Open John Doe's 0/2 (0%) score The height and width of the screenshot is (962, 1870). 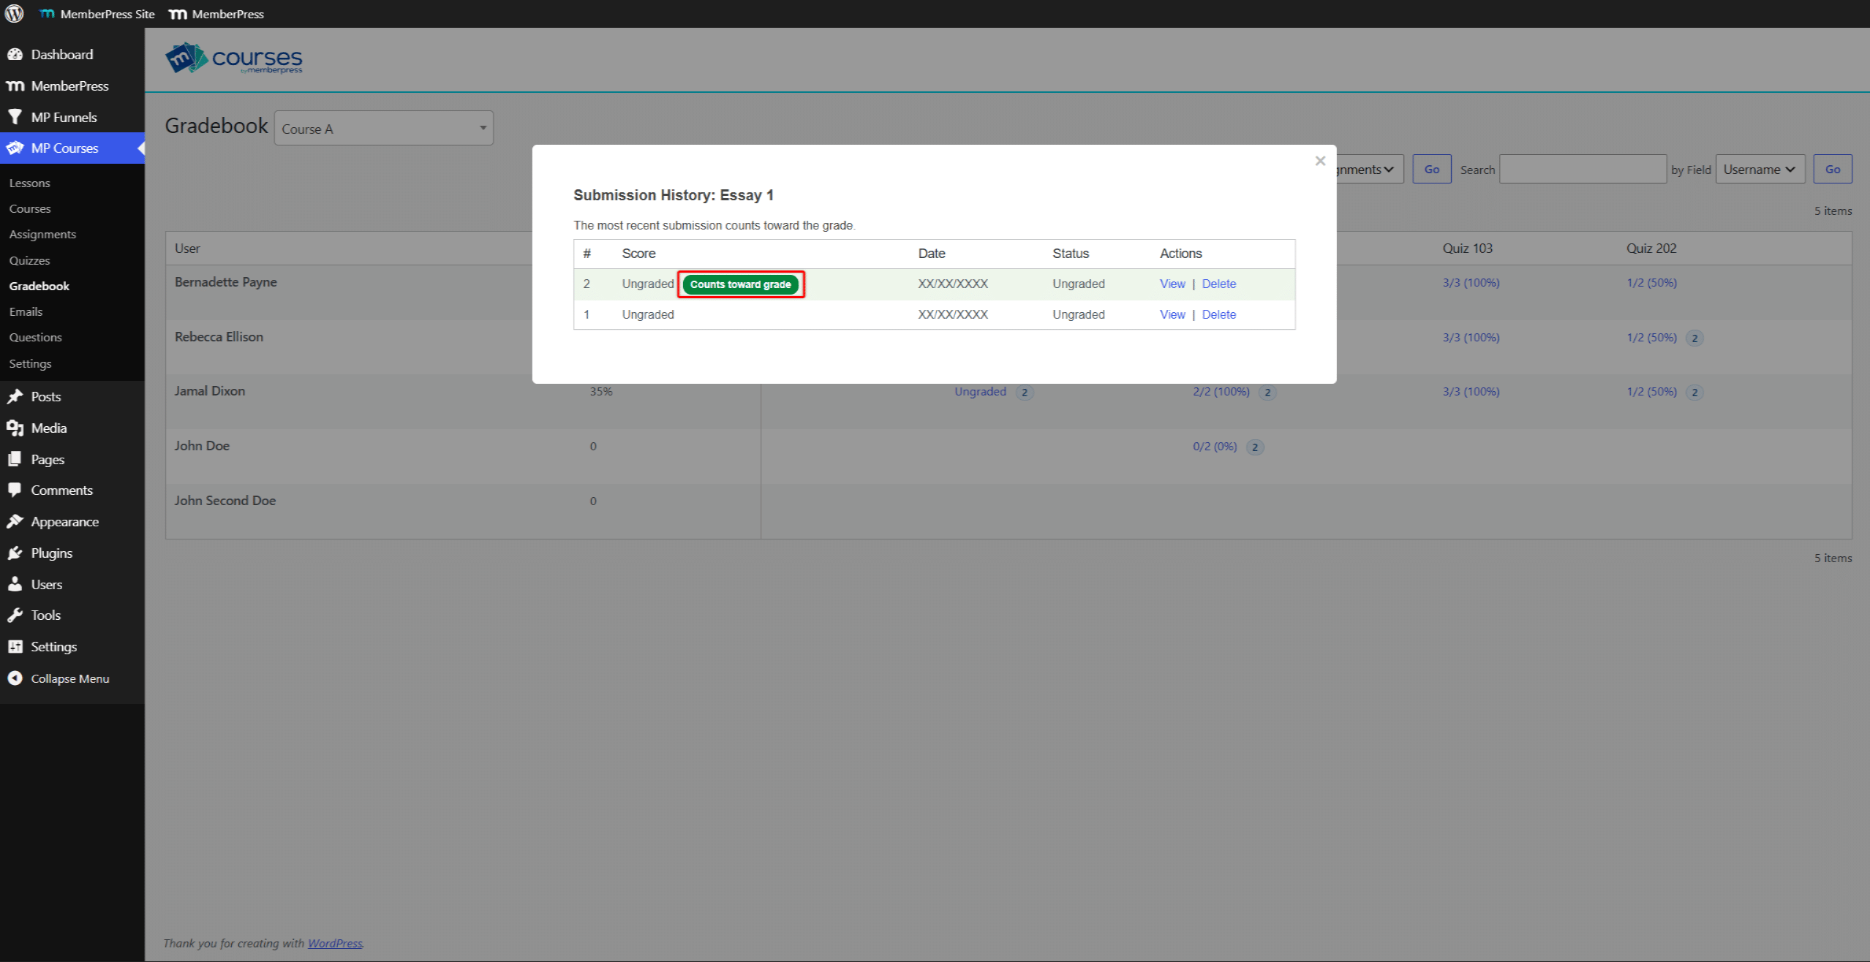coord(1215,447)
